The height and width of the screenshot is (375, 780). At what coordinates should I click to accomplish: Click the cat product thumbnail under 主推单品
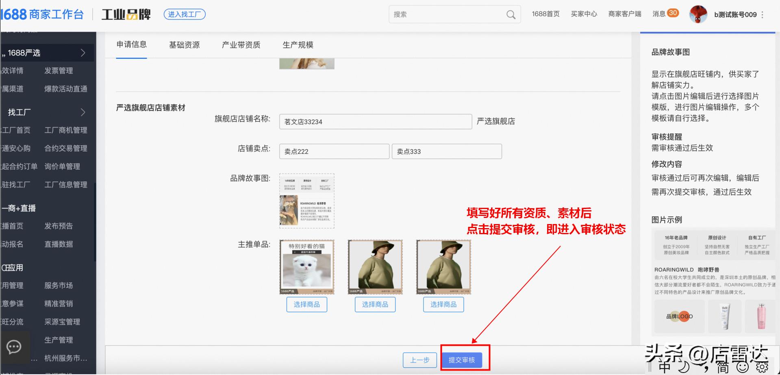pos(307,266)
